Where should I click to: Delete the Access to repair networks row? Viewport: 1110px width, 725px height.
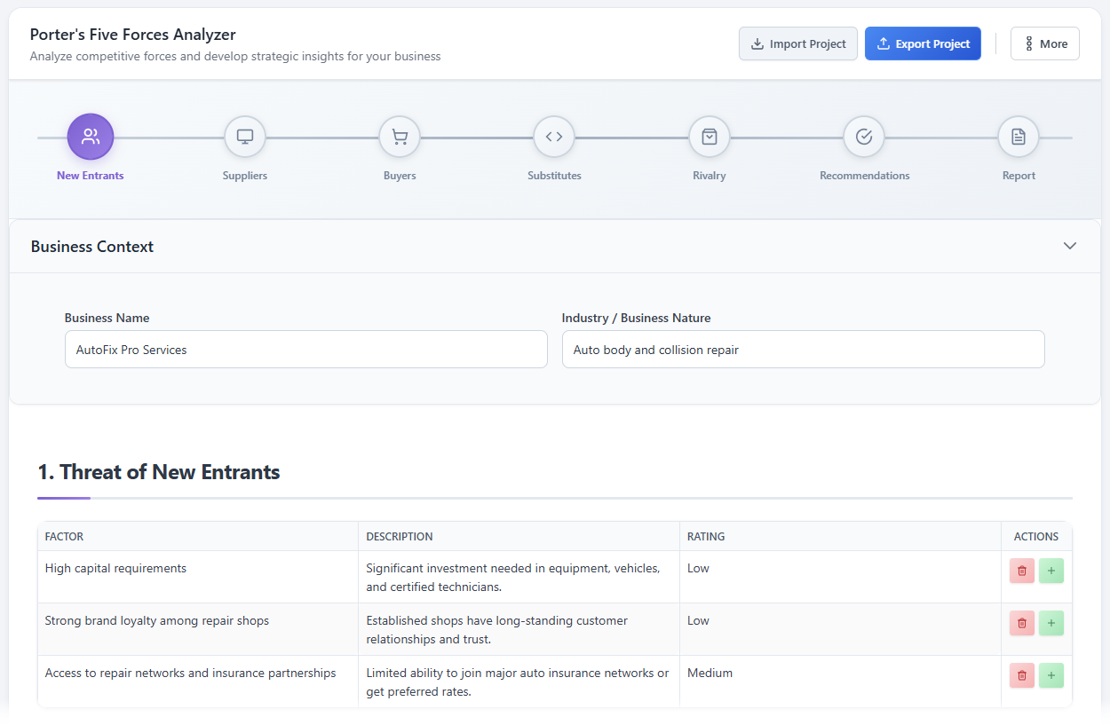pyautogui.click(x=1022, y=675)
